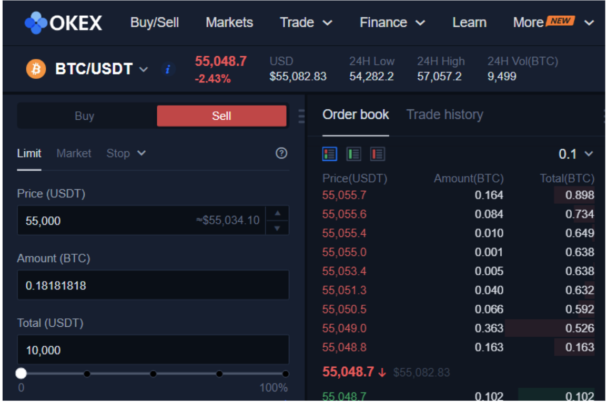
Task: Click the help question-mark icon near Limit tab
Action: click(281, 153)
